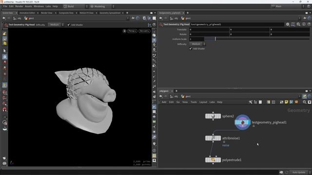Add a sticky note in network editor

[286, 102]
